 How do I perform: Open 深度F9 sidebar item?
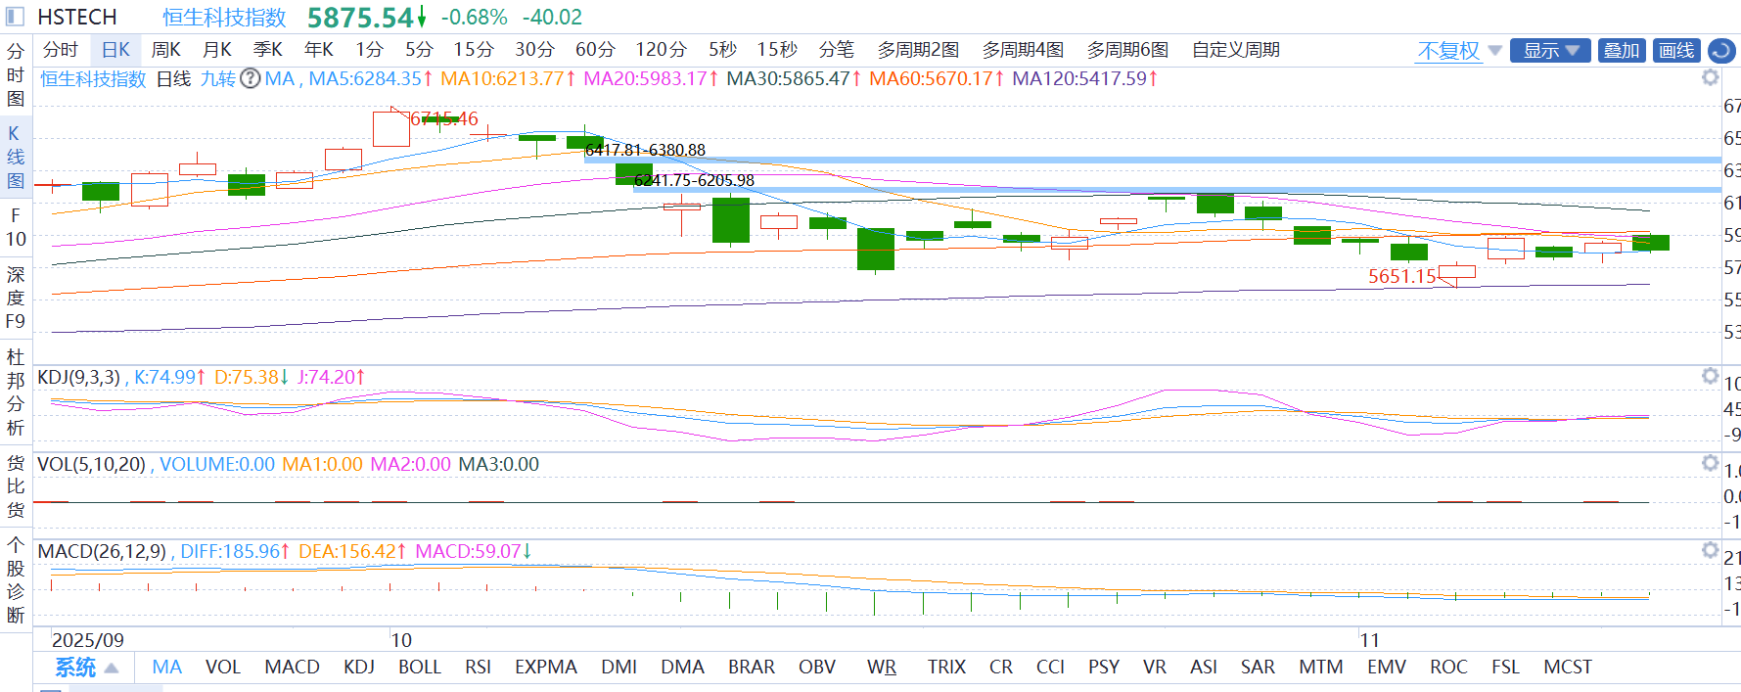click(16, 298)
